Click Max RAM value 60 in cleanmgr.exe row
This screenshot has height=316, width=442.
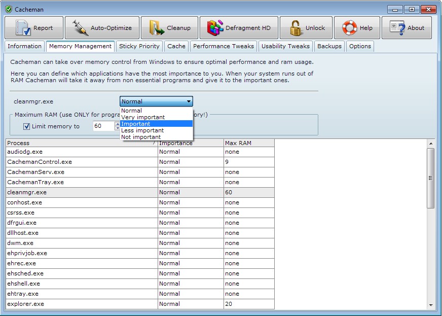tap(249, 192)
